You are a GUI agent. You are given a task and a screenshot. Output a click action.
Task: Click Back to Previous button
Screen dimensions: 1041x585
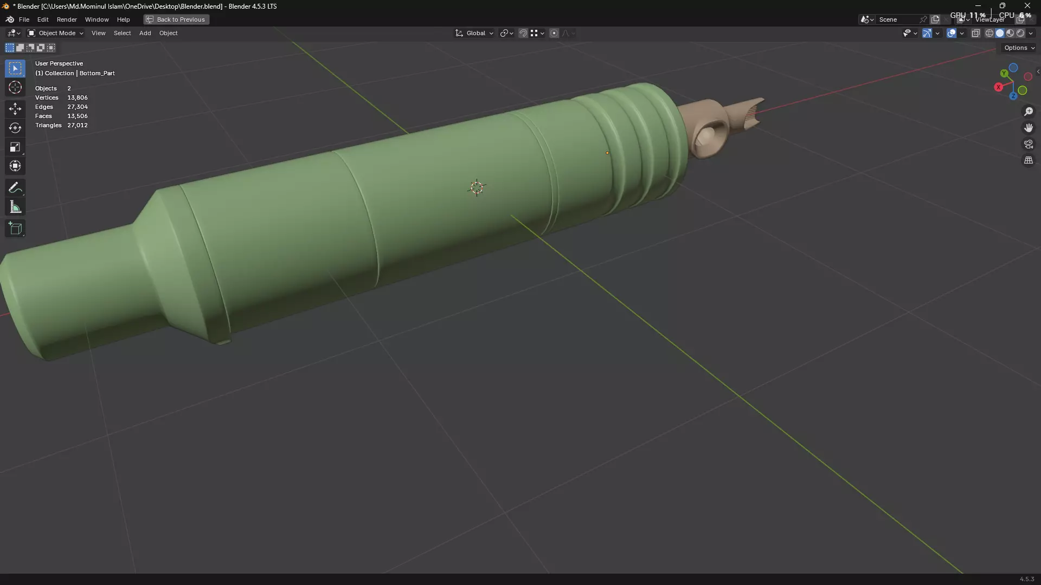tap(176, 19)
